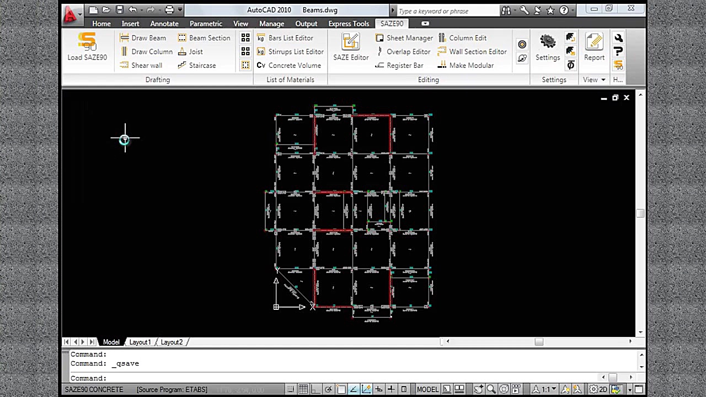Toggle MODEL space button in status bar
Image resolution: width=706 pixels, height=397 pixels.
coord(428,389)
